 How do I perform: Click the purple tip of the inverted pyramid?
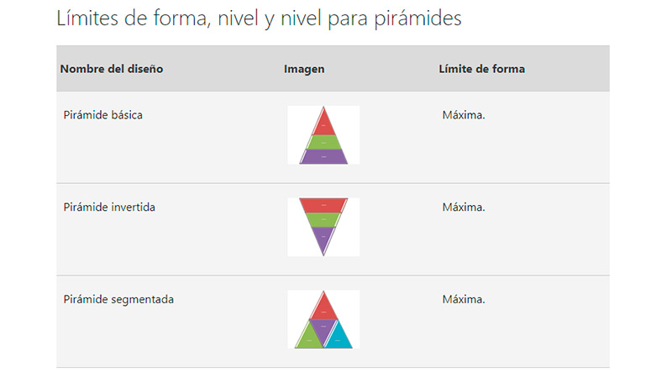tap(323, 239)
